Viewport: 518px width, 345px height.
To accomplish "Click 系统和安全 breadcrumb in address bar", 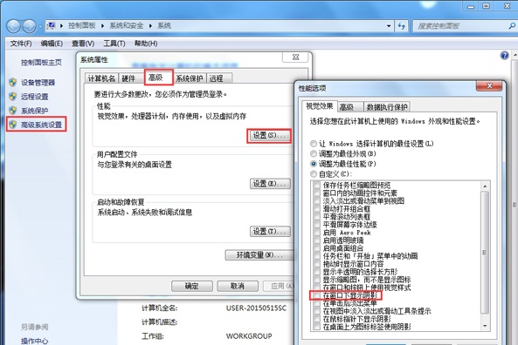I will pyautogui.click(x=127, y=26).
